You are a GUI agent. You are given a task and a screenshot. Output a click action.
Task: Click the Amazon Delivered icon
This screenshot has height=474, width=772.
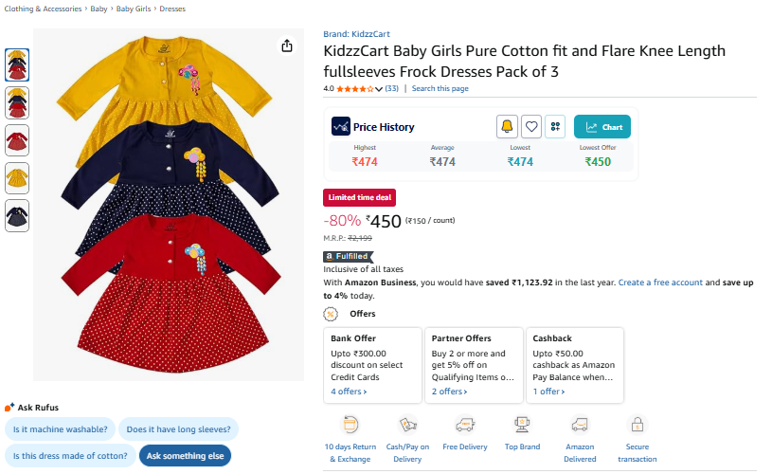coord(580,425)
